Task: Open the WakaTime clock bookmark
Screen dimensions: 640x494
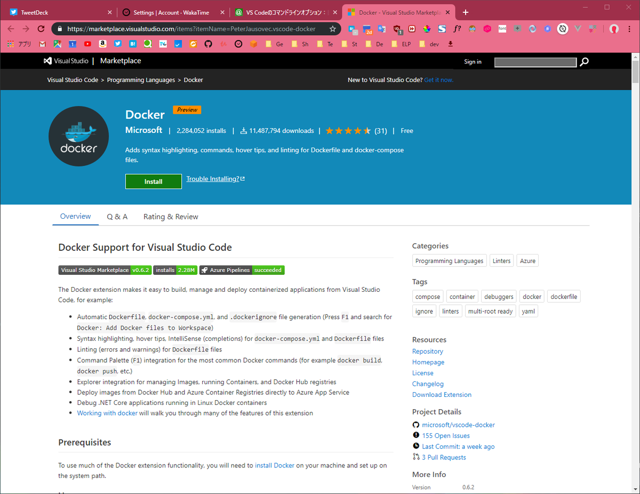Action: pyautogui.click(x=238, y=44)
